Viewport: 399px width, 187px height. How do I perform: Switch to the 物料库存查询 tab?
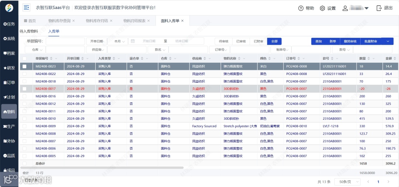pos(59,21)
